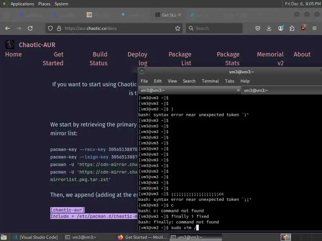322x241 pixels.
Task: Open the Package Stats nav link
Action: click(x=228, y=59)
